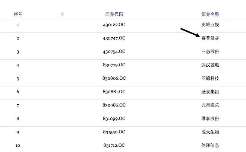Select stock code 430127.OC
This screenshot has height=152, width=246.
coord(114,25)
